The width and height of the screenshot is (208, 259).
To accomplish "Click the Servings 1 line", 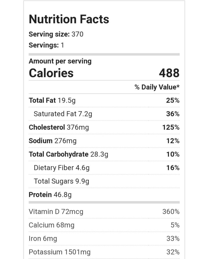I will 46,45.
